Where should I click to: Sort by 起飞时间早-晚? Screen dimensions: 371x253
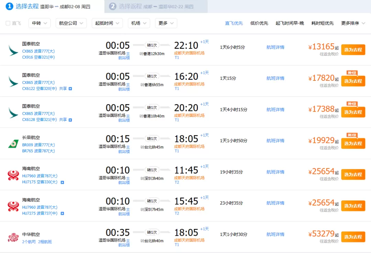[290, 23]
